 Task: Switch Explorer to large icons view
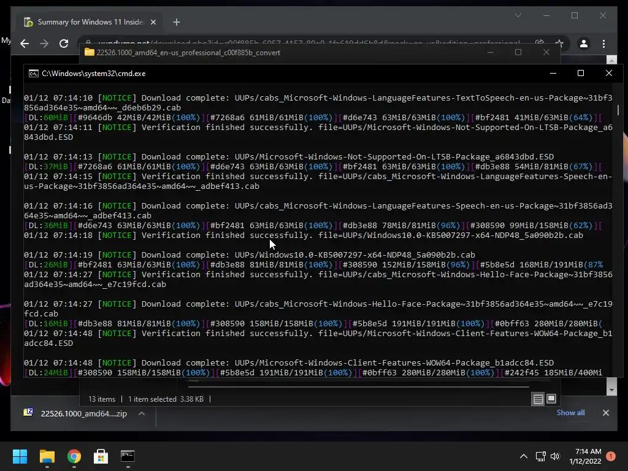tap(551, 399)
